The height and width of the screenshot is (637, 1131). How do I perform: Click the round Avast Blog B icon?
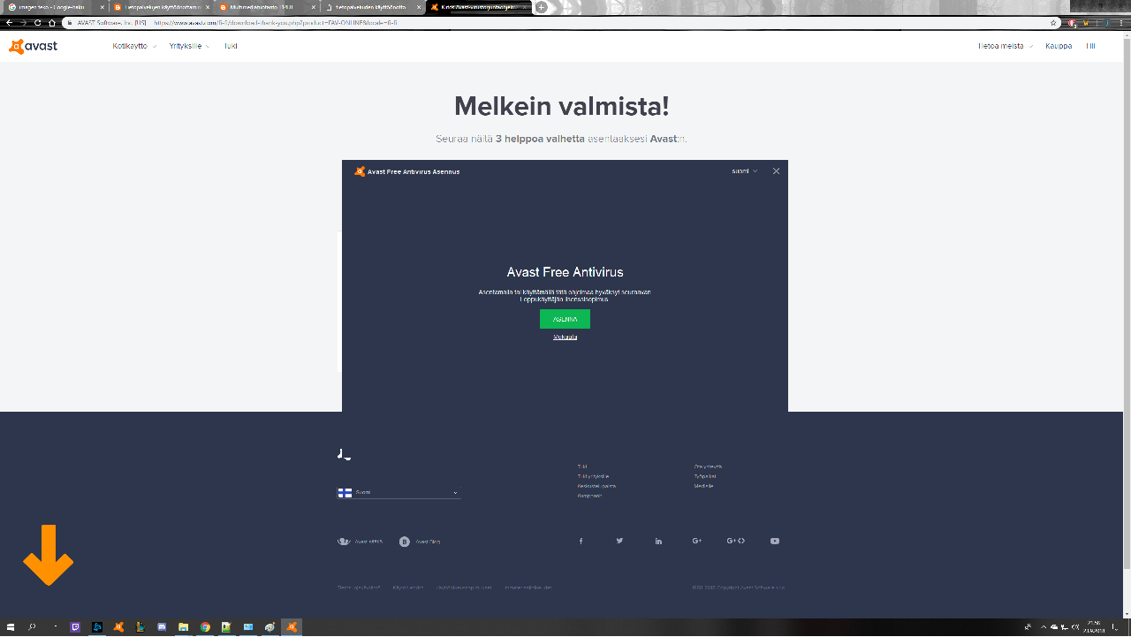tap(405, 542)
